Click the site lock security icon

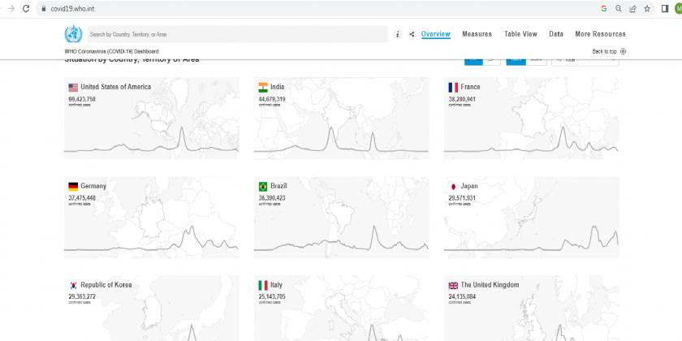(x=43, y=8)
